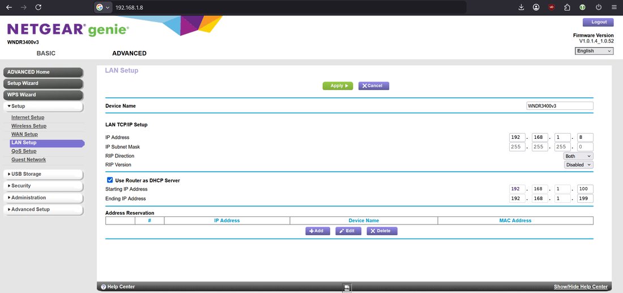
Task: Cancel the LAN setup changes
Action: click(373, 86)
